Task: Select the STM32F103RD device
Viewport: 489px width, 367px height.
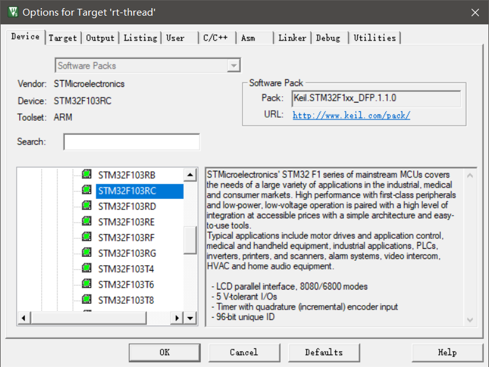Action: coord(127,206)
